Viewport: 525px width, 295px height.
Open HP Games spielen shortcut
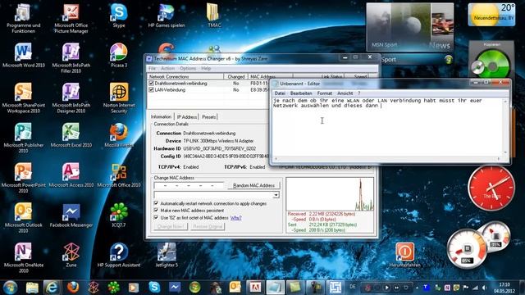click(167, 16)
